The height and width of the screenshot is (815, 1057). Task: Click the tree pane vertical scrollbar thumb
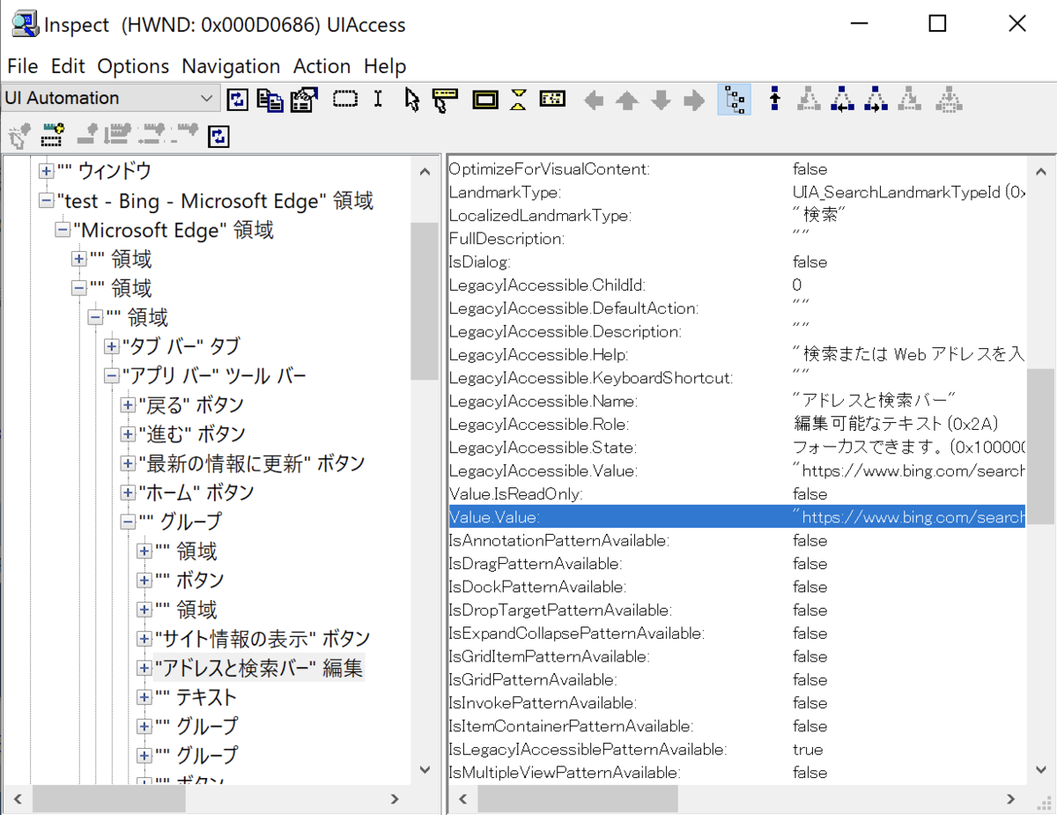(x=425, y=301)
